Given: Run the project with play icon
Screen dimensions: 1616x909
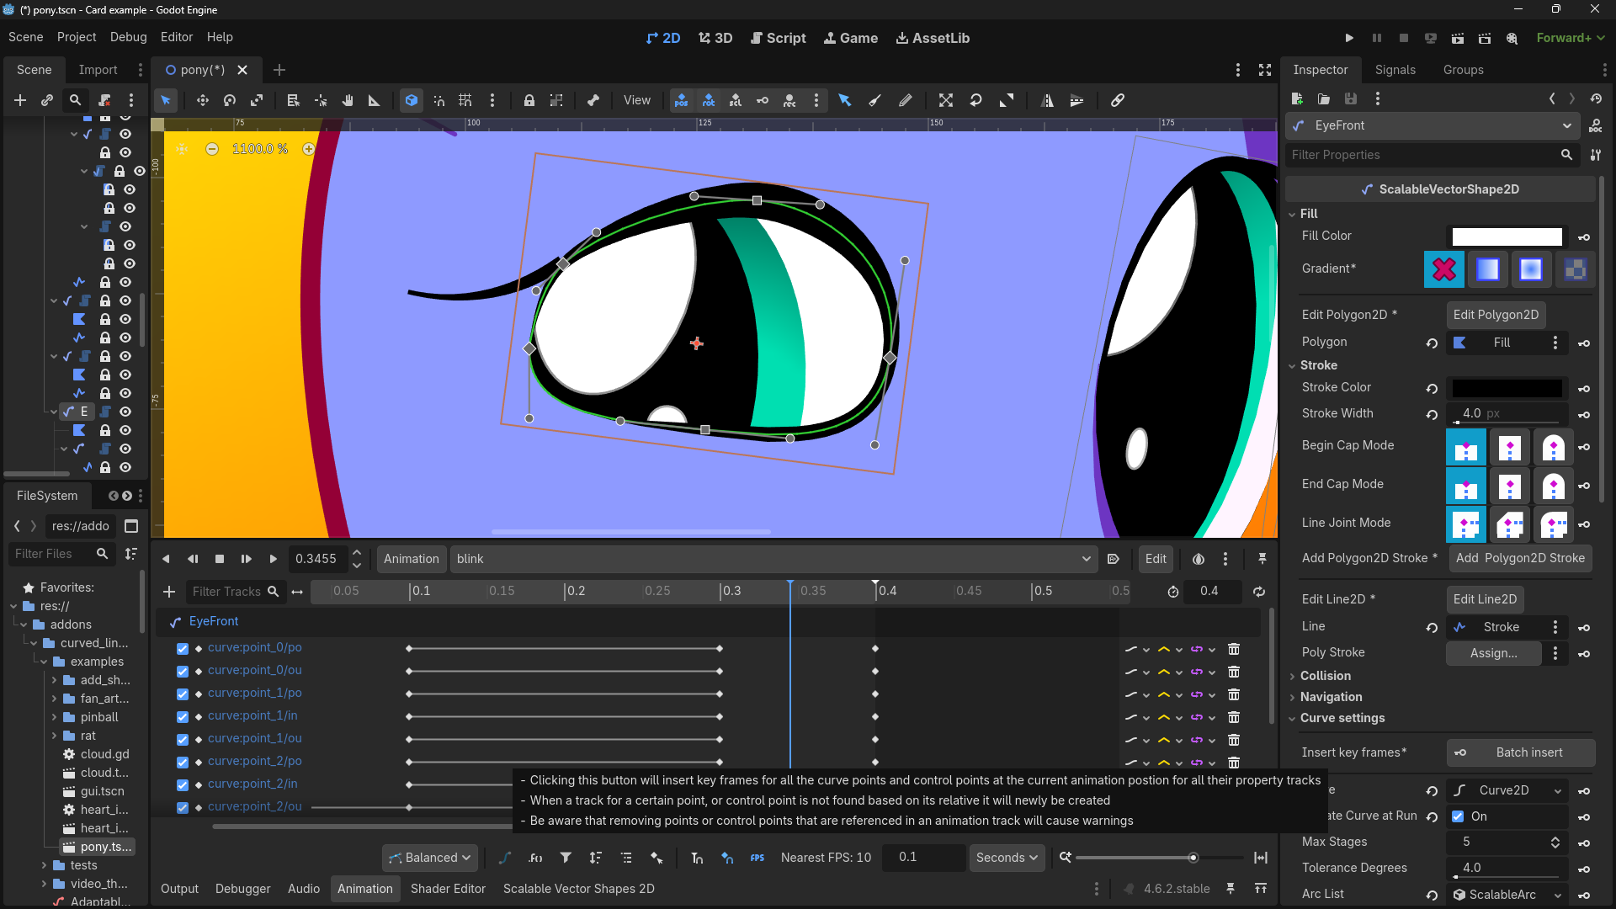Looking at the screenshot, I should [1349, 38].
